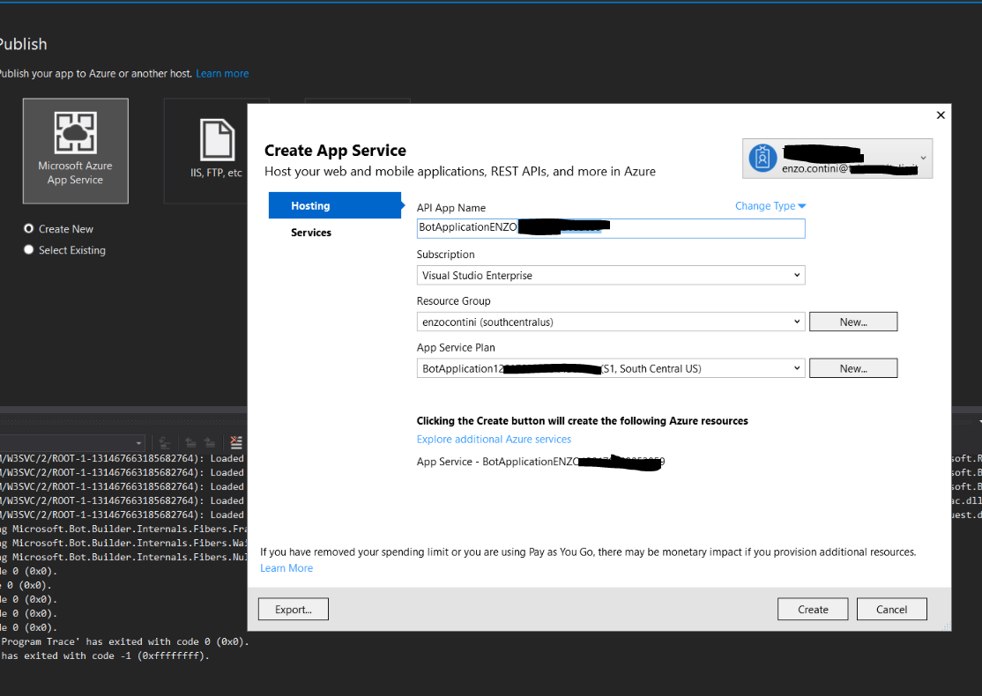The width and height of the screenshot is (982, 696).
Task: Click Go to Previous Message output icon
Action: point(190,442)
